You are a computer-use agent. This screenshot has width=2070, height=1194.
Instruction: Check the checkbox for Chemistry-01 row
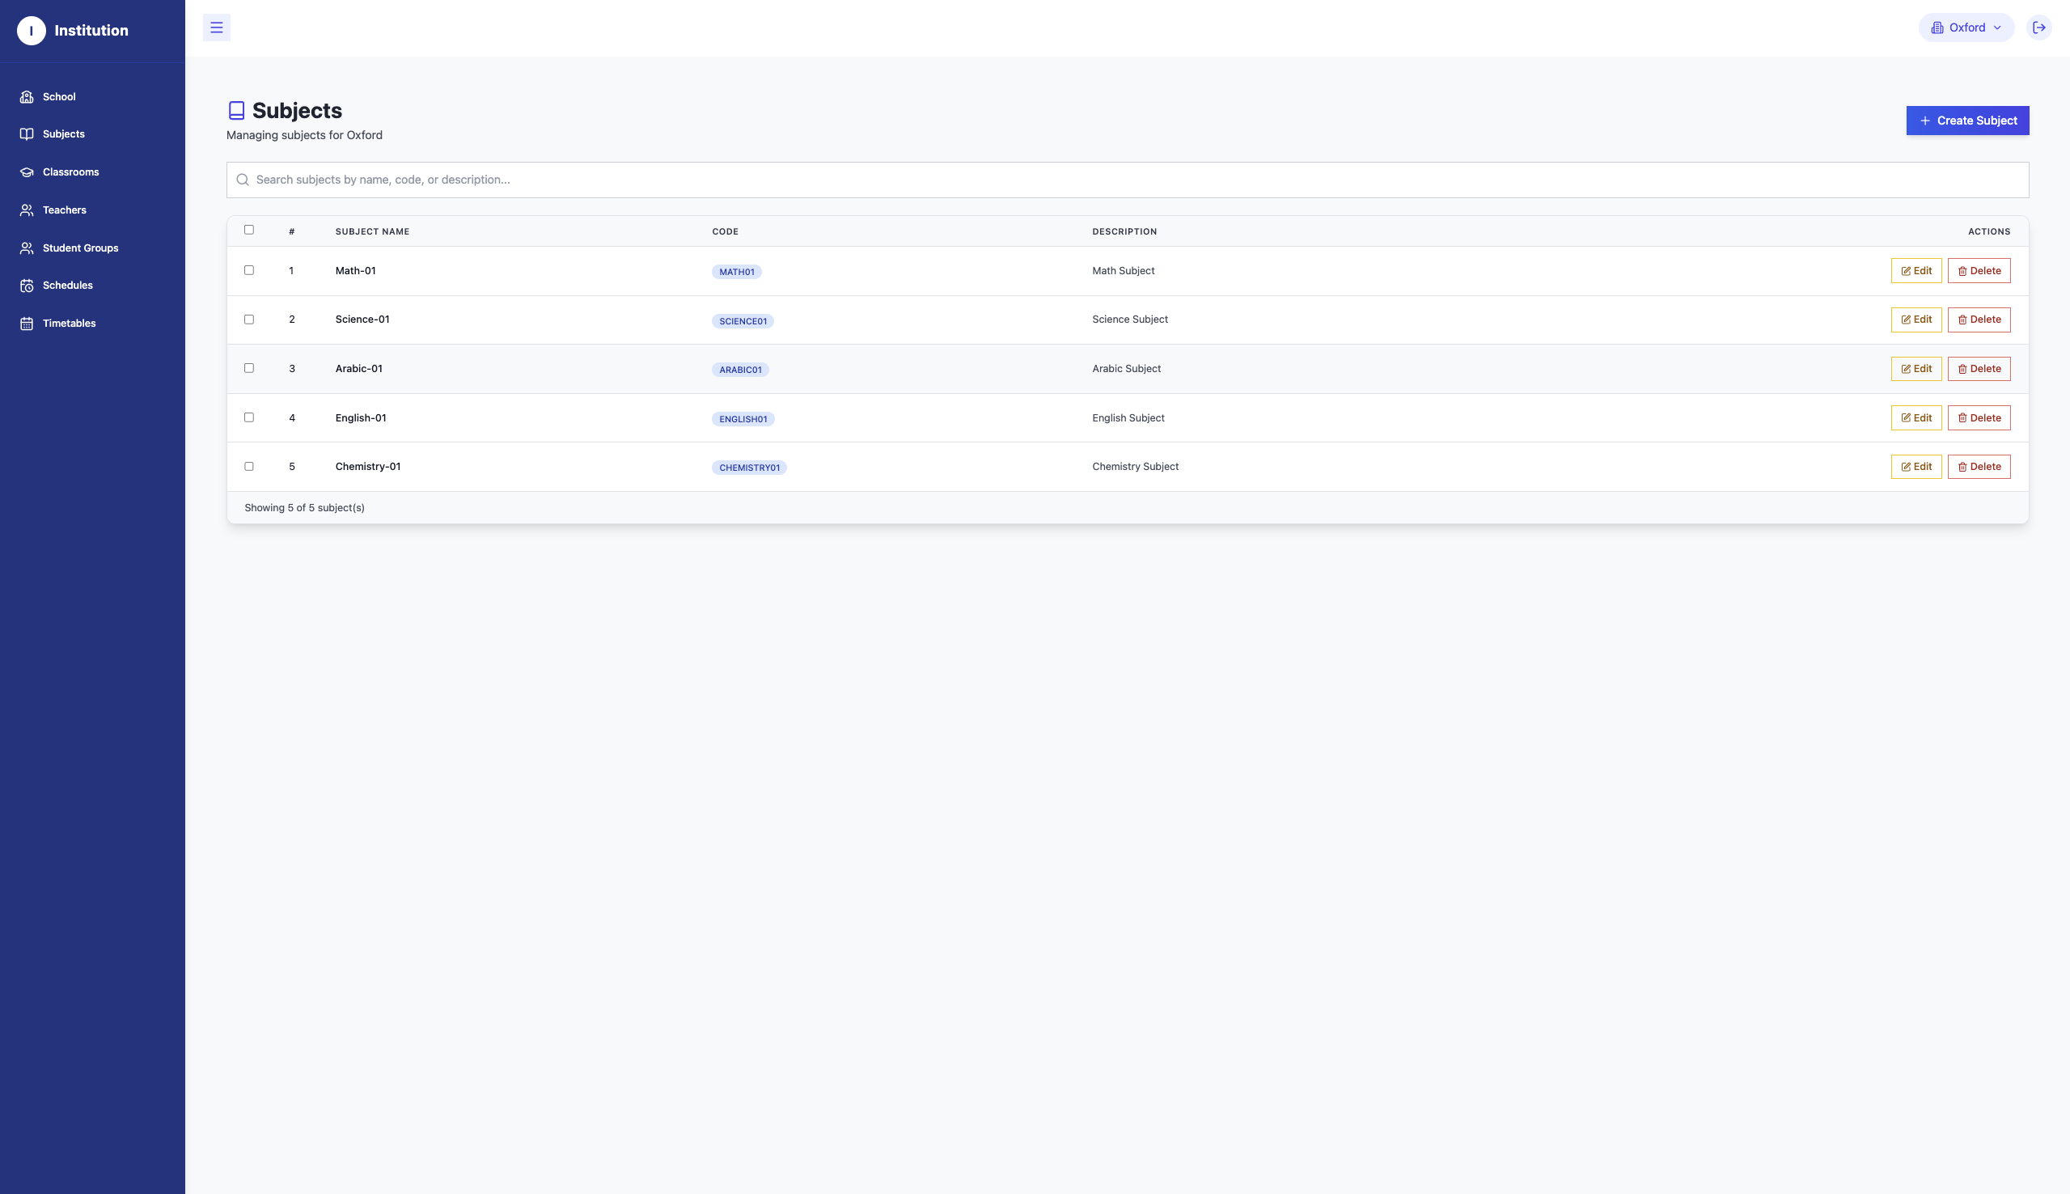[249, 466]
